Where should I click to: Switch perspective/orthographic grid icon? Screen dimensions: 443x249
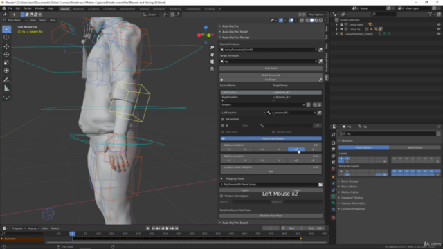pyautogui.click(x=212, y=68)
